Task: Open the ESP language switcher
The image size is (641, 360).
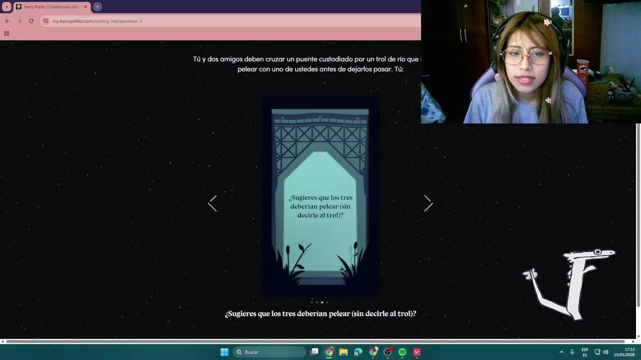Action: point(585,352)
